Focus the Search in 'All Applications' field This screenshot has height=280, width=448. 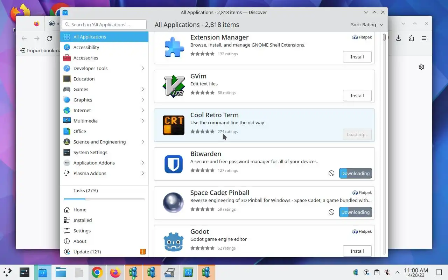tap(104, 24)
